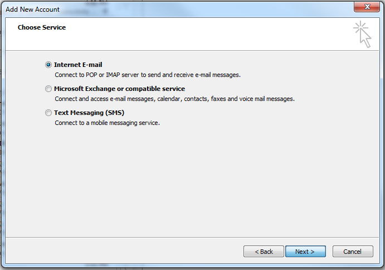
Task: Click the Next > button
Action: (305, 251)
